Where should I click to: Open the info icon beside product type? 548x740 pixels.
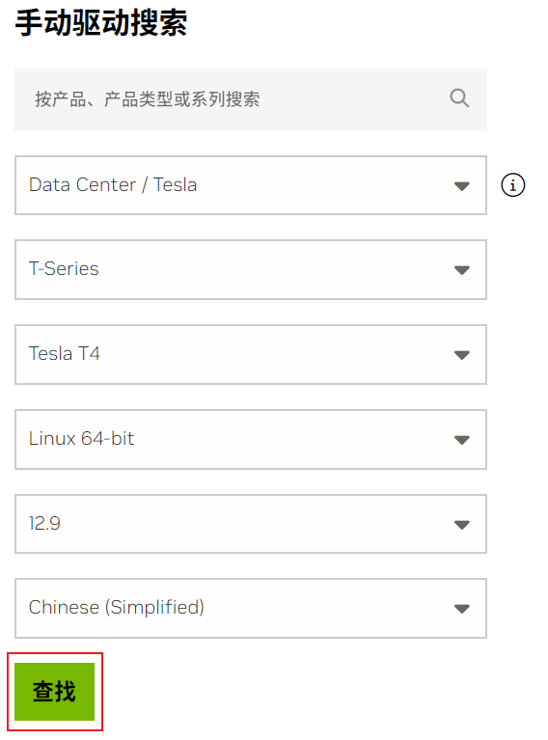(512, 184)
